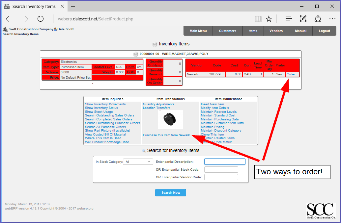Click the browser address bar URL

click(x=96, y=19)
